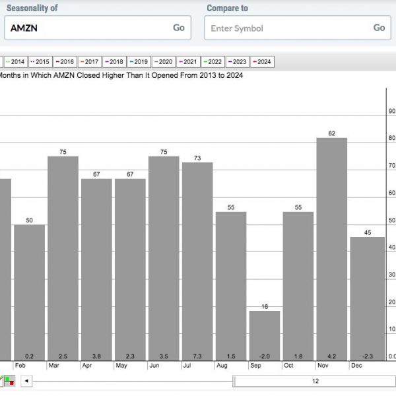Image resolution: width=396 pixels, height=396 pixels.
Task: Click the December bar at 45
Action: coord(367,299)
